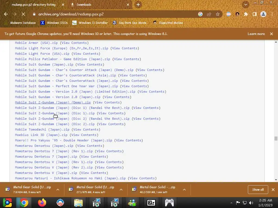Viewport: 278px width, 208px height.
Task: Switch to the Downloads tab
Action: pos(99,5)
